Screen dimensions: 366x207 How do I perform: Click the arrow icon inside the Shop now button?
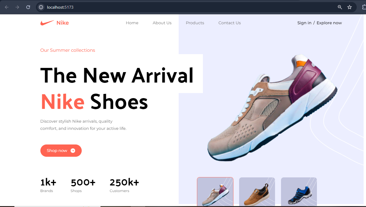(x=73, y=151)
